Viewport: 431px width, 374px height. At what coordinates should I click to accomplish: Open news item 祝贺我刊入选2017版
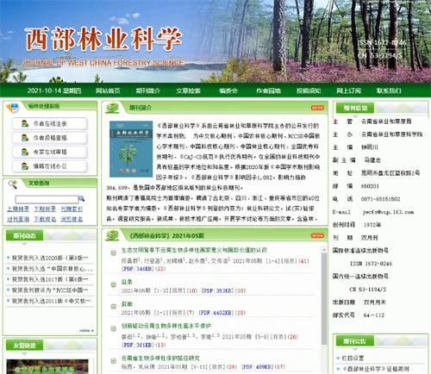50,279
